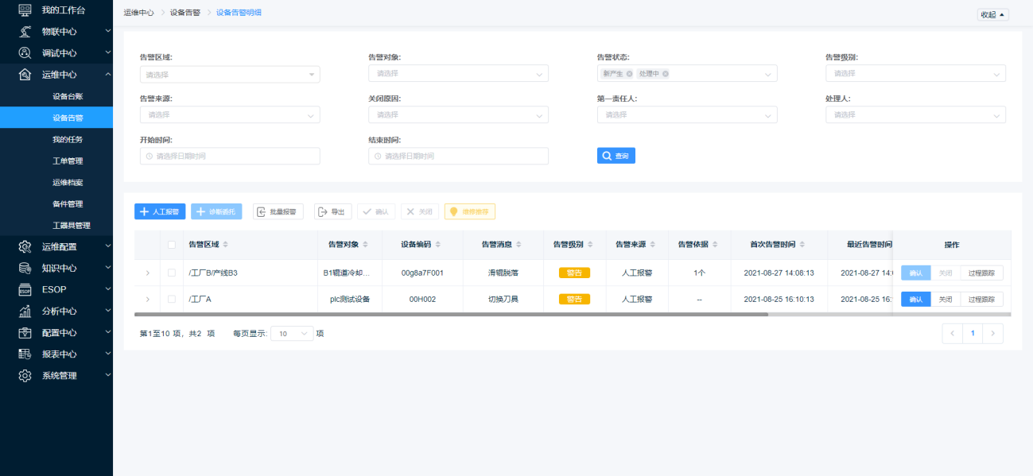Click the 开始时间 date-time input field
1033x476 pixels.
click(x=230, y=156)
